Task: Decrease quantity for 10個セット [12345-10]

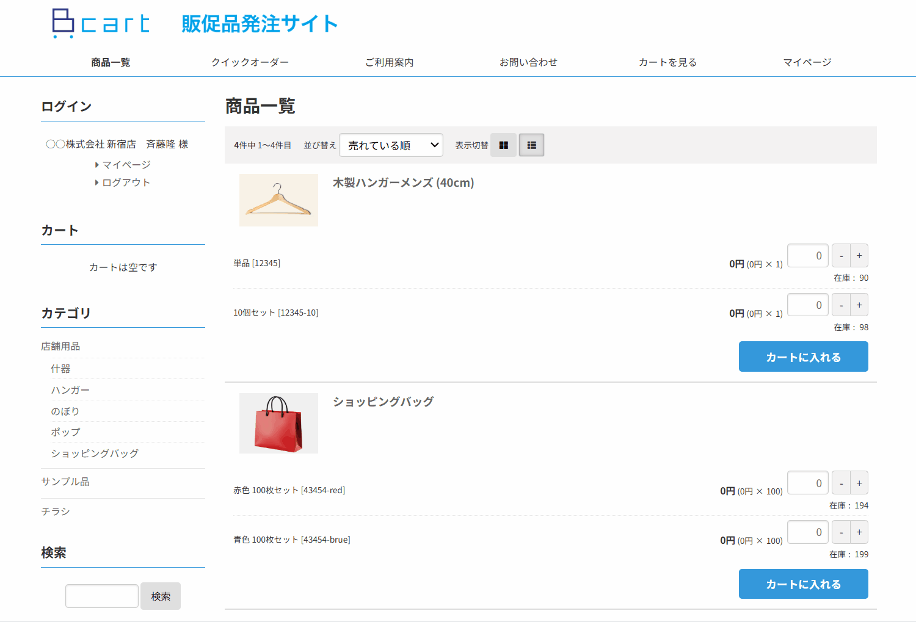Action: coord(841,305)
